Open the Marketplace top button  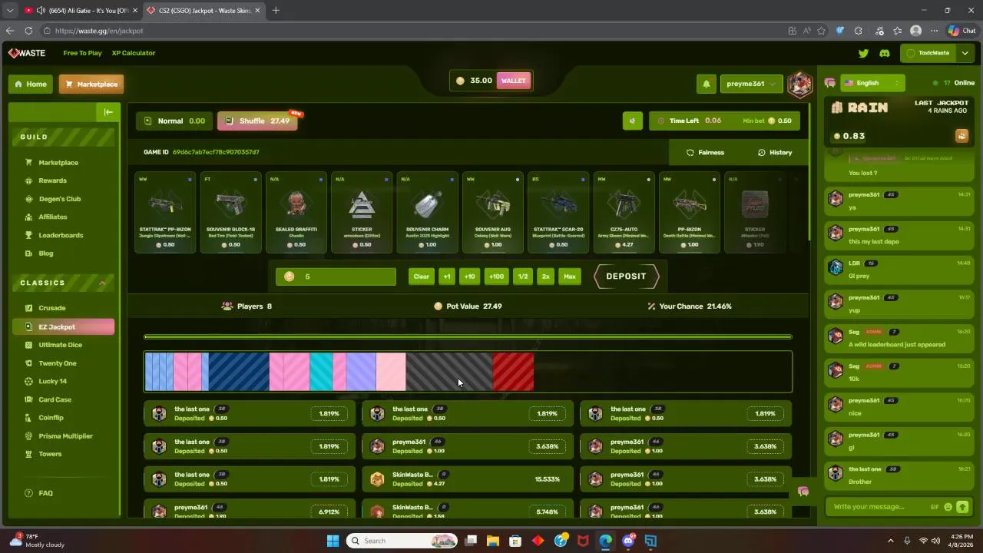91,84
